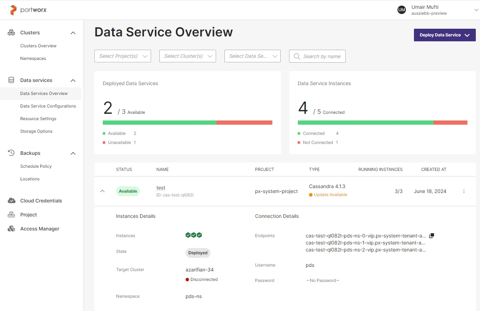Screen dimensions: 480x311
Task: Click the first instance health shield icon
Action: [188, 235]
